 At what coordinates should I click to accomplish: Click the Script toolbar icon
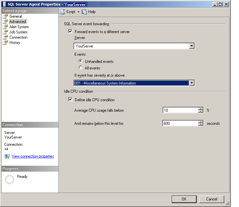[x=62, y=12]
